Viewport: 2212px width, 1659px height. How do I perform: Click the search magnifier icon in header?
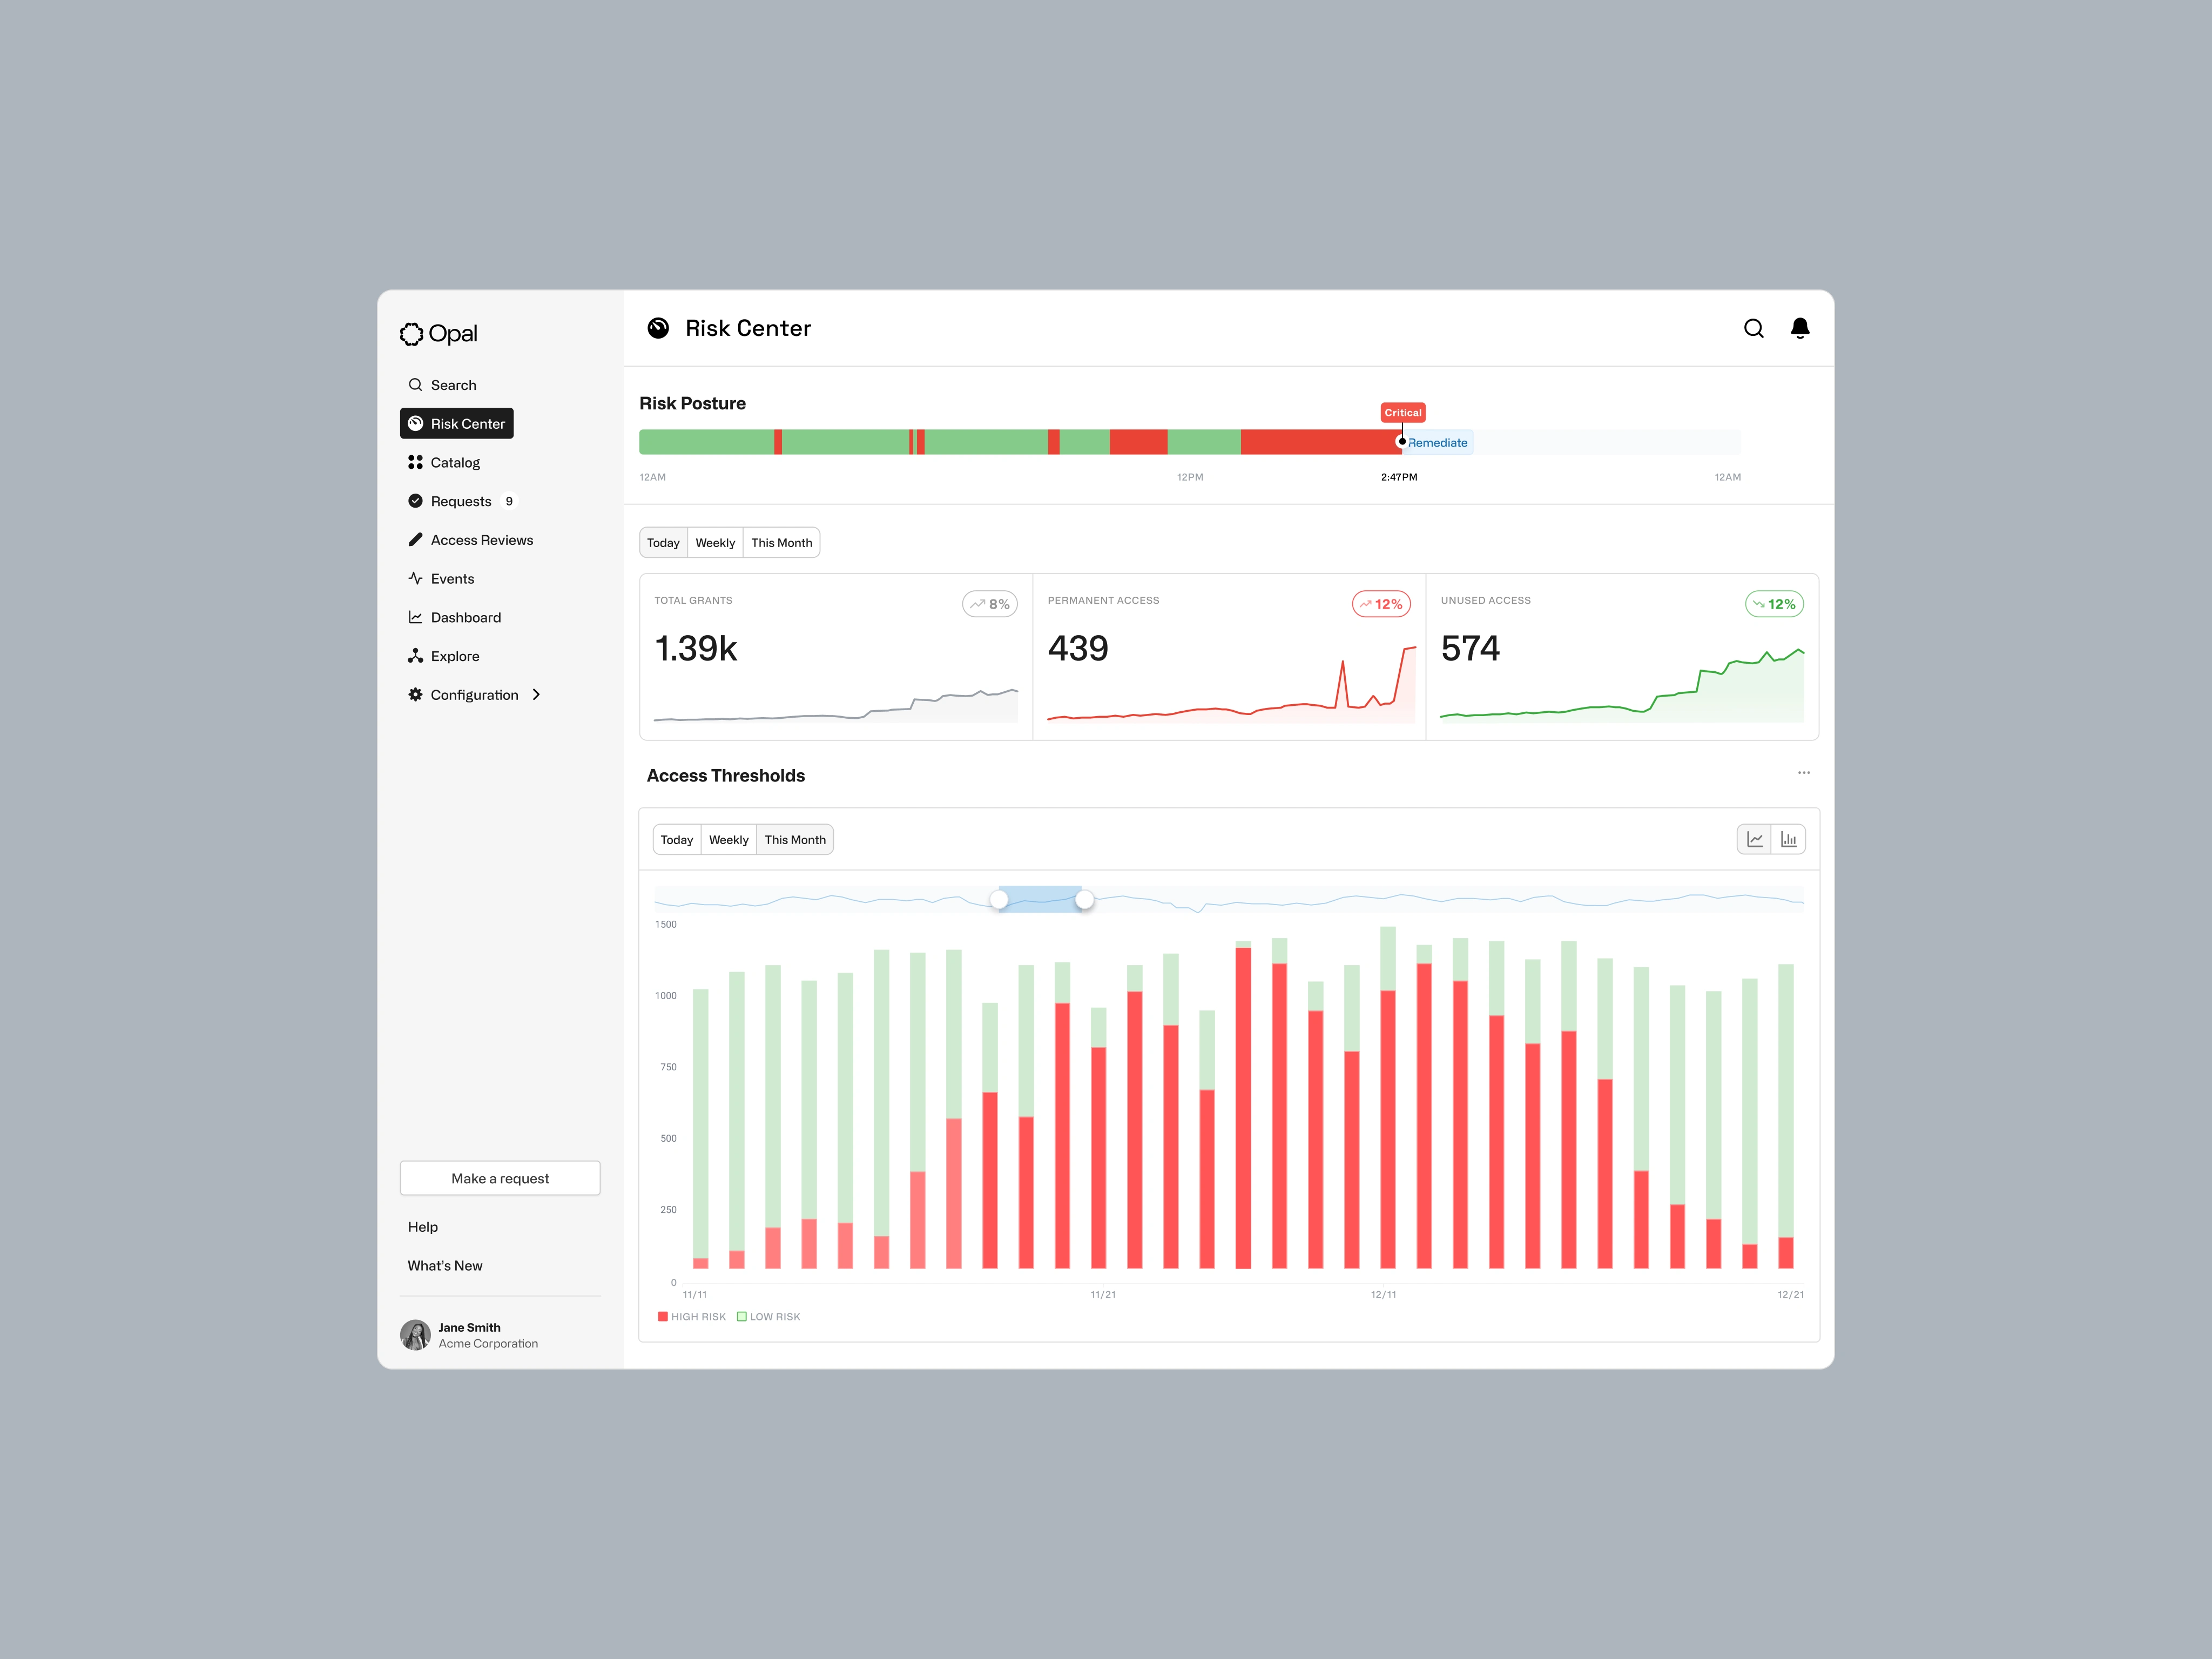(x=1753, y=329)
